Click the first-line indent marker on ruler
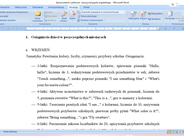The image size is (184, 136). click(x=26, y=27)
